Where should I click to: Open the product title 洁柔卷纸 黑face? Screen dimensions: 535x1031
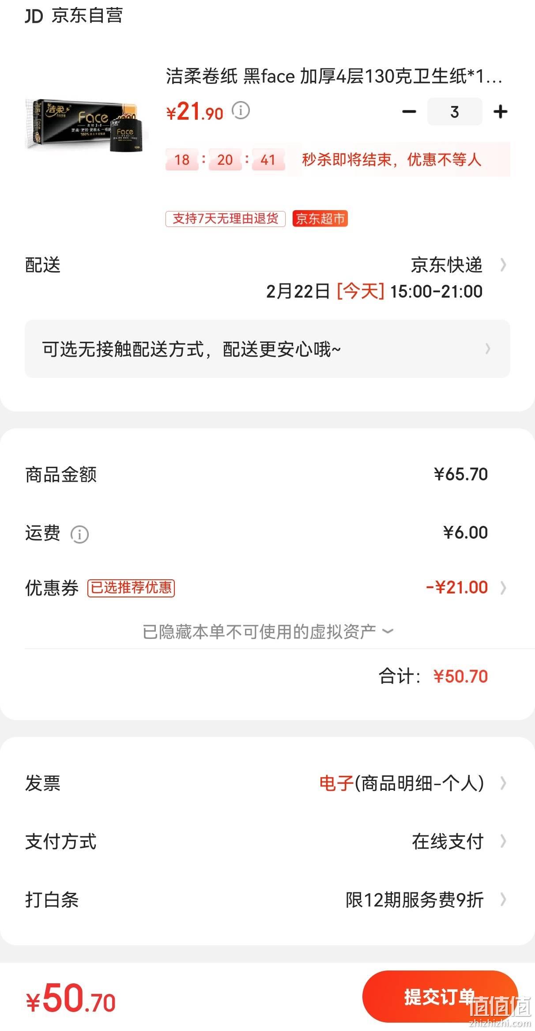[334, 76]
